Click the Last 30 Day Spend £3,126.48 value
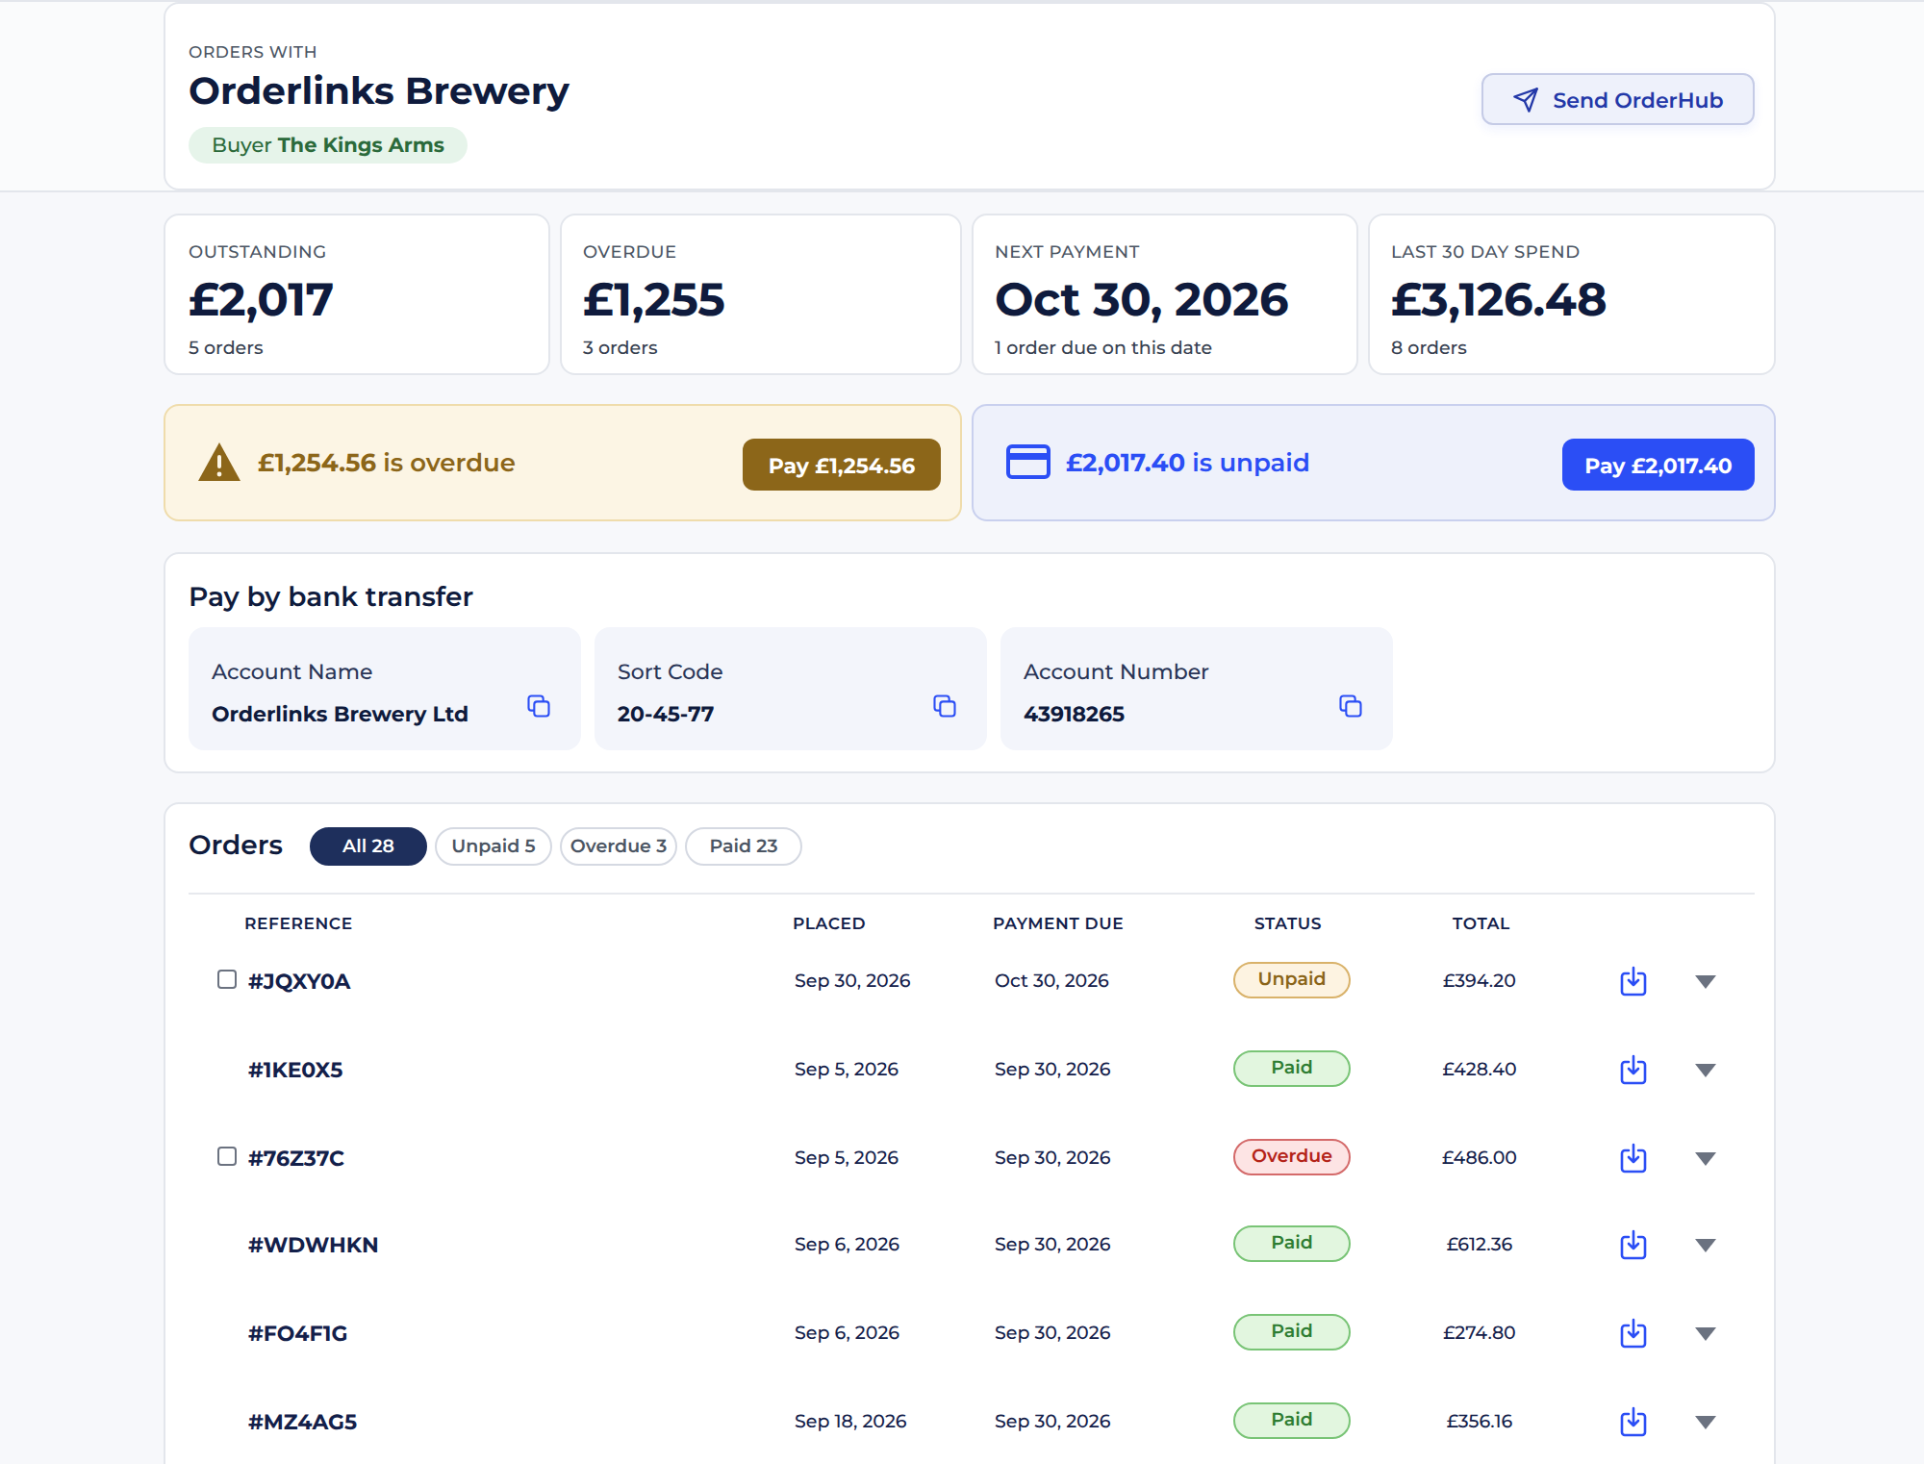This screenshot has width=1924, height=1464. coord(1499,300)
